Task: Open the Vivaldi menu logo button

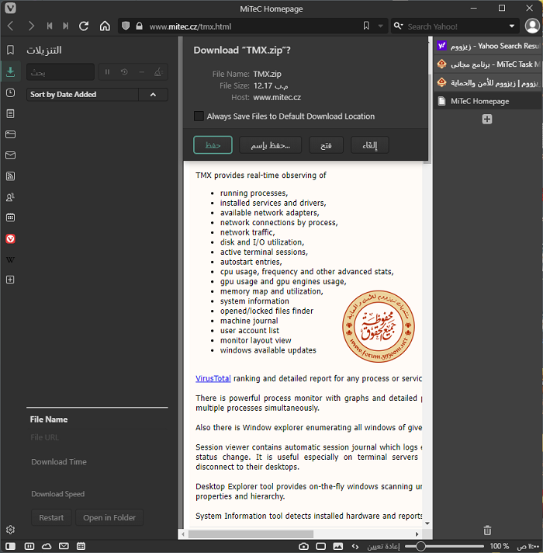Action: coord(10,8)
